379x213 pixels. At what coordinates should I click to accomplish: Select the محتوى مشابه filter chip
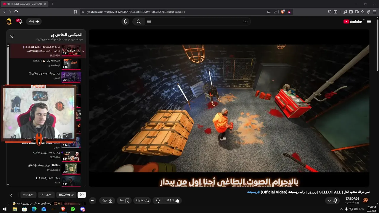tap(46, 195)
